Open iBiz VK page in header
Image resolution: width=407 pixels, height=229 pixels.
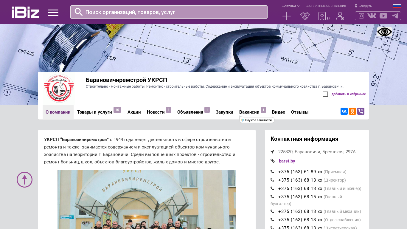(x=372, y=16)
